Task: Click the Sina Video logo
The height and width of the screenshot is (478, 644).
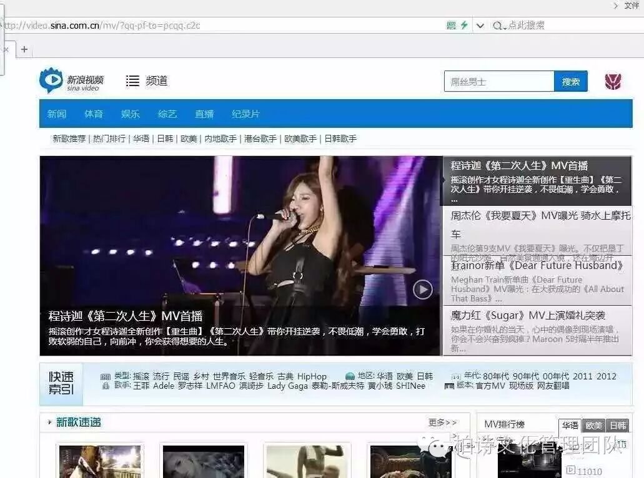Action: [71, 80]
